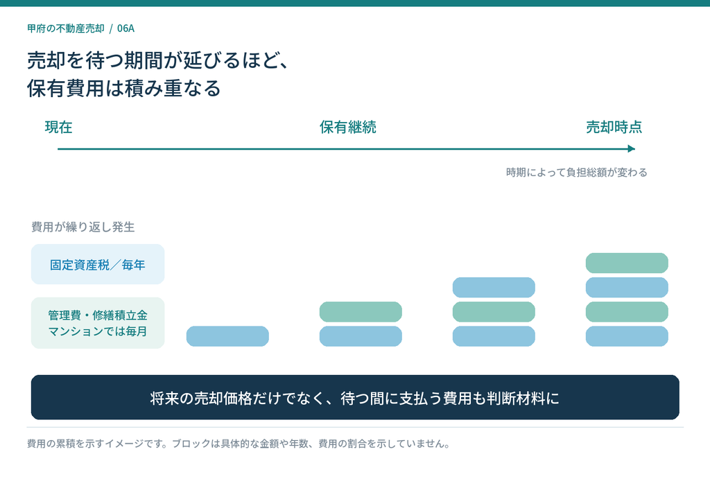
Task: Click the topmost green block of the four-block stack
Action: pos(627,263)
